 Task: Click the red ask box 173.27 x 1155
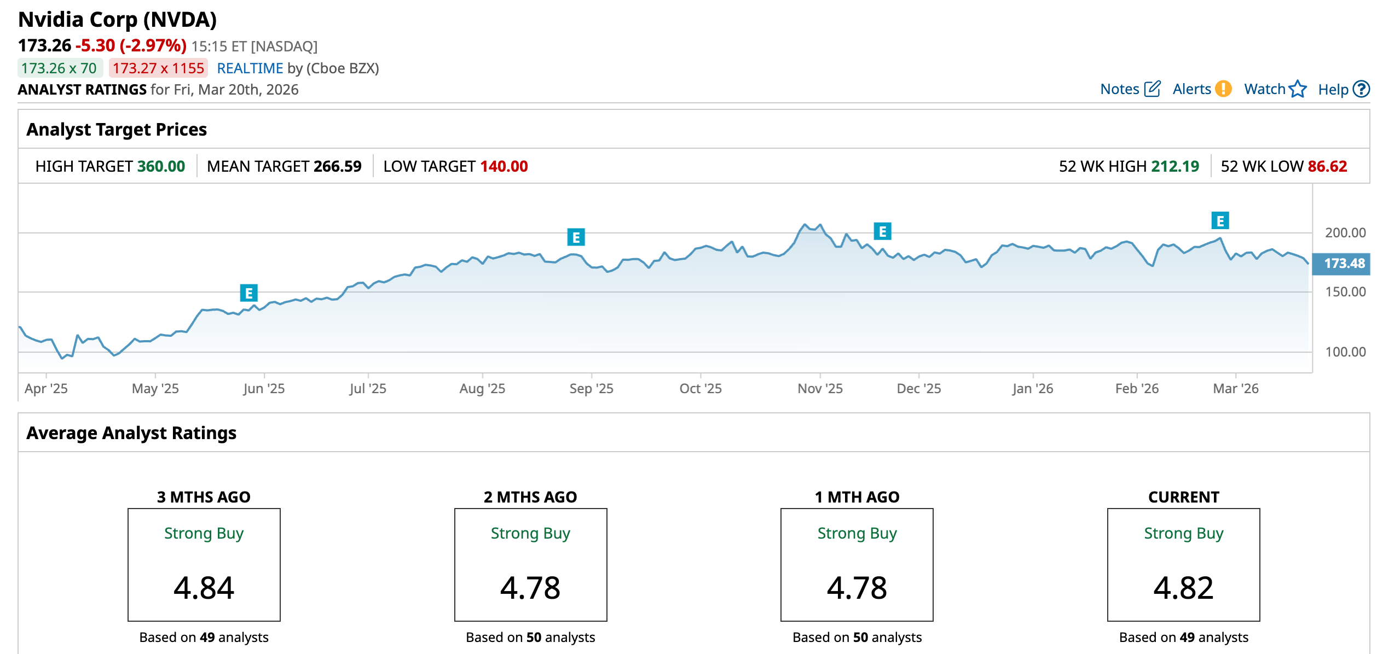158,68
